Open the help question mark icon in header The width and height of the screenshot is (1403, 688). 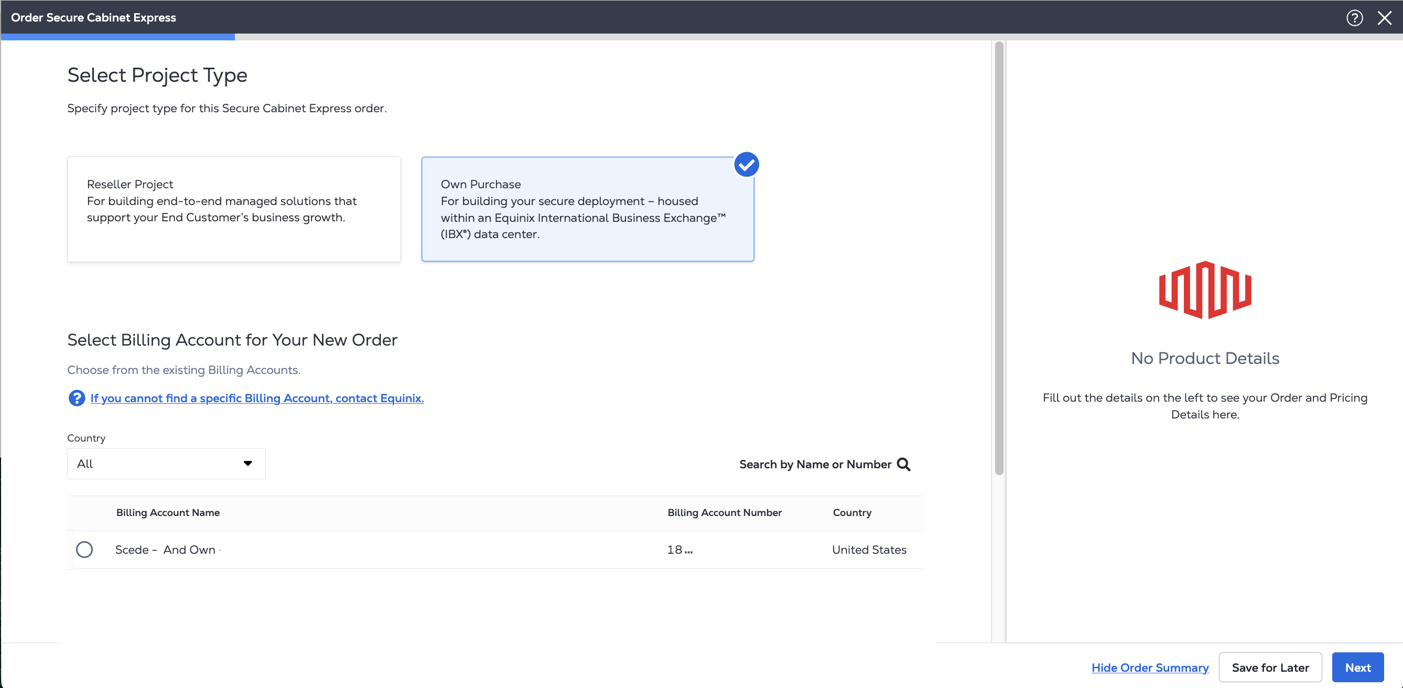pos(1354,18)
